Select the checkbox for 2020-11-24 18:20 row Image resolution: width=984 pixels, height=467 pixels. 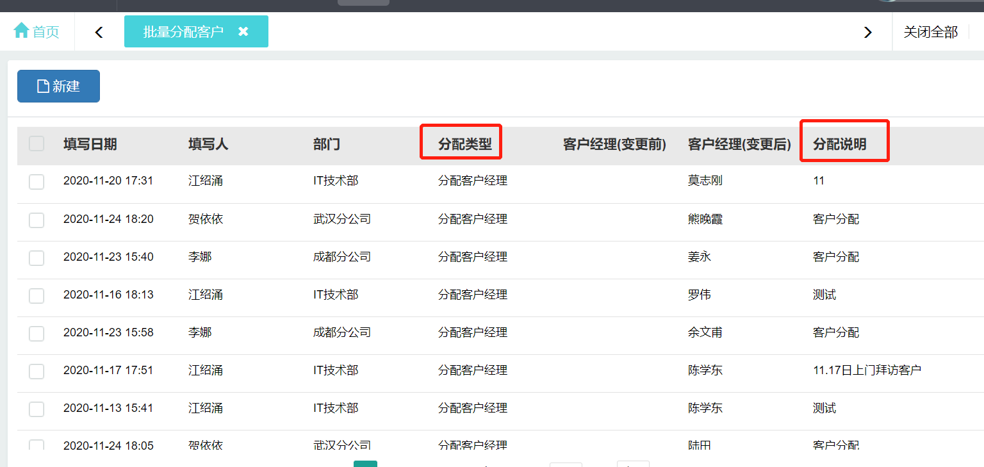[37, 220]
